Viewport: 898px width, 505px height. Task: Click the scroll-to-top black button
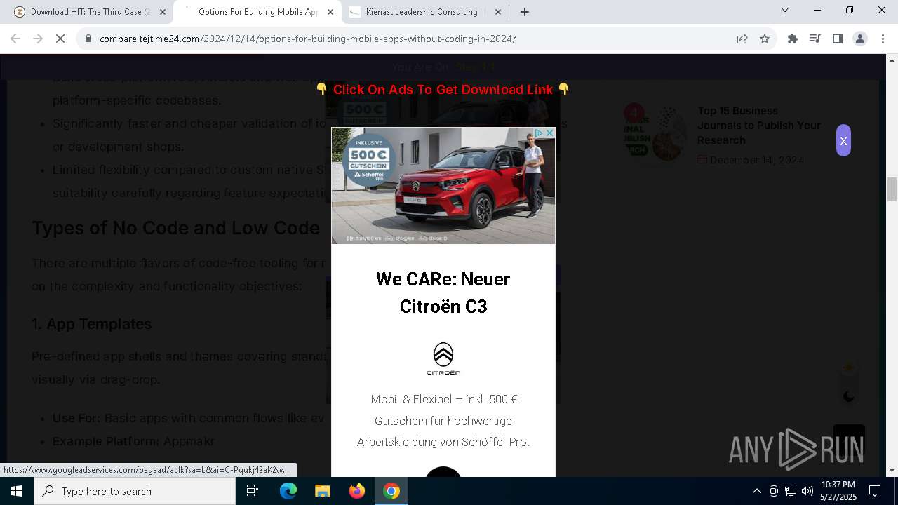(x=849, y=440)
